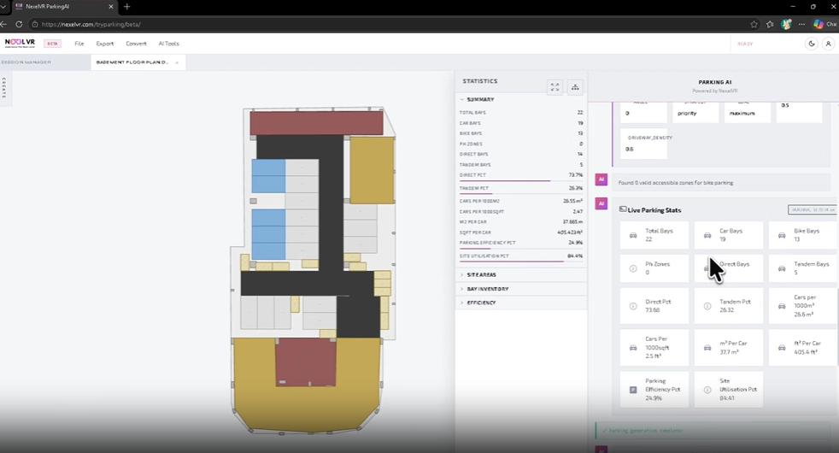Open the Create side panel
The image size is (839, 453).
pos(4,88)
